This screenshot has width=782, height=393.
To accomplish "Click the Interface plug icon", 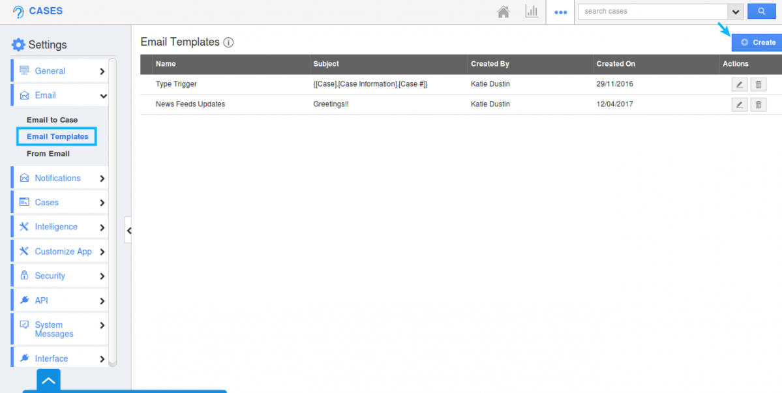I will 24,358.
